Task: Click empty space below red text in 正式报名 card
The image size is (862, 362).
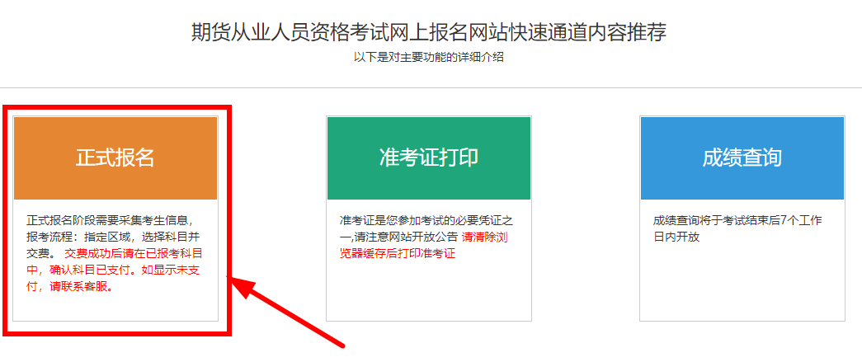Action: pos(115,307)
